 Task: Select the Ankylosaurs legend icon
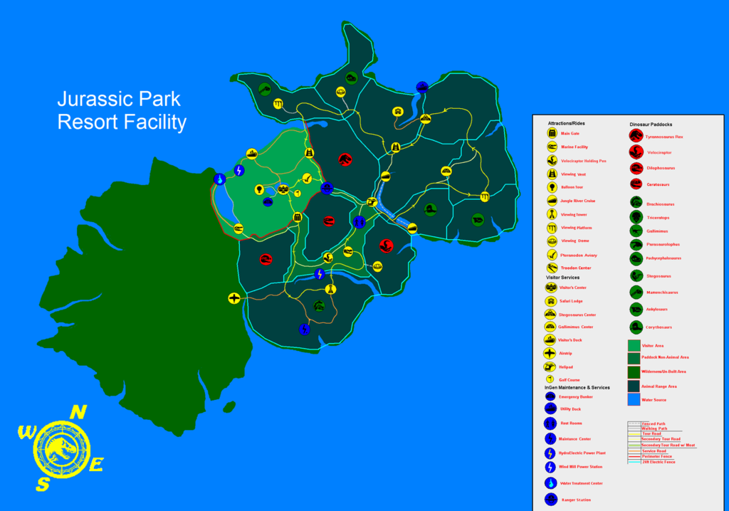pos(636,309)
